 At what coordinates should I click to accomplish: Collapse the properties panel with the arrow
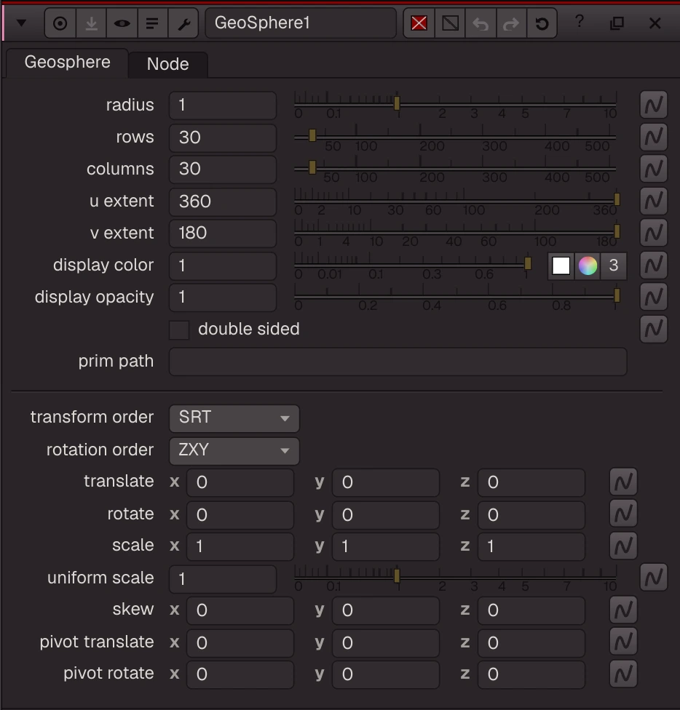pyautogui.click(x=21, y=23)
